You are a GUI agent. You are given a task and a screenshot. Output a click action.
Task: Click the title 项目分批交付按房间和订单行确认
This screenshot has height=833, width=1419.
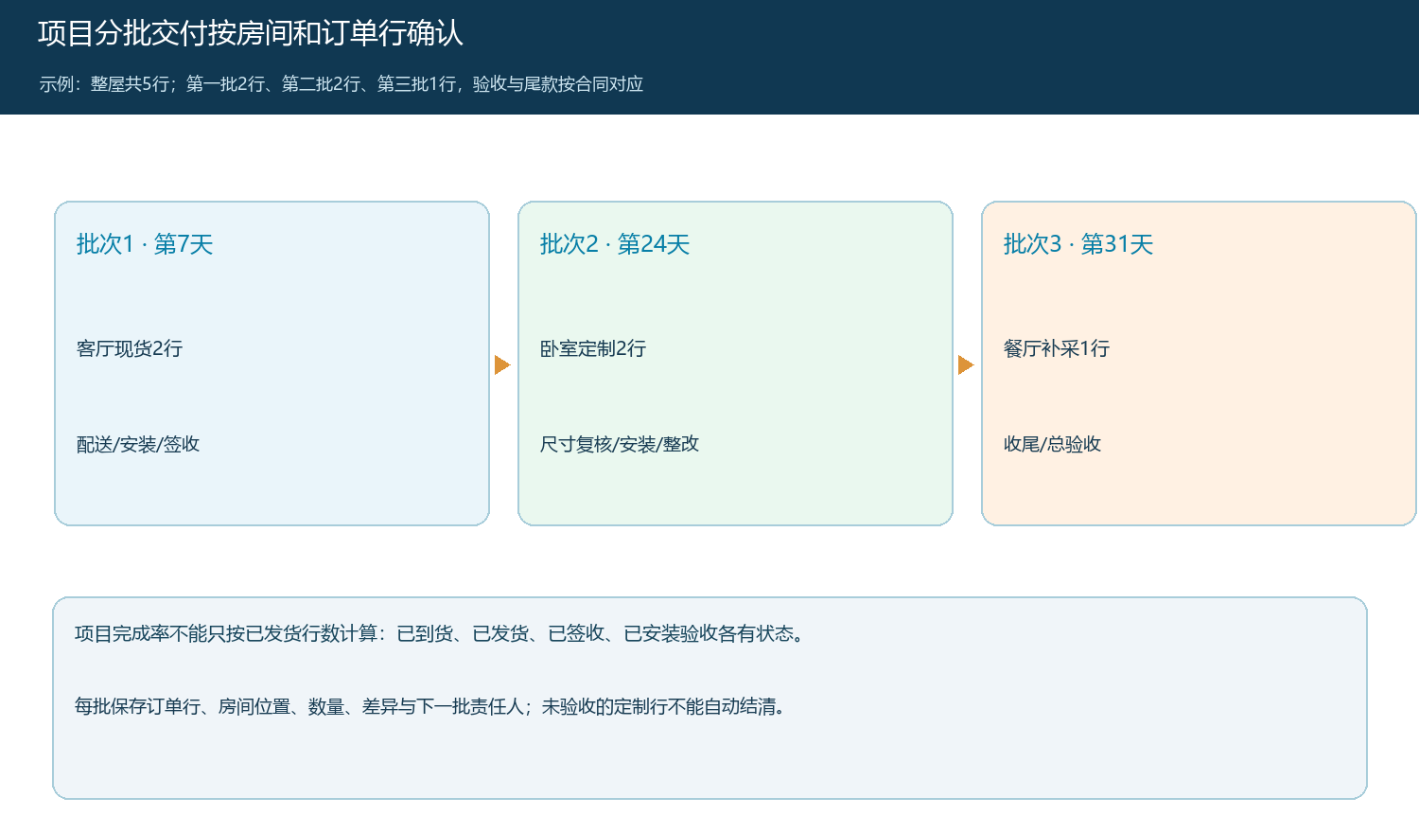[251, 33]
